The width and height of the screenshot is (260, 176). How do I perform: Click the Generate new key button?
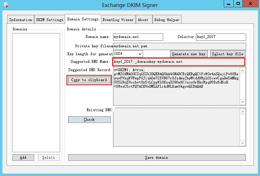click(x=189, y=54)
